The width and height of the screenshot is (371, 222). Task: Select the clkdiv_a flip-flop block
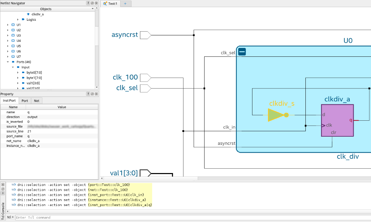coord(337,120)
